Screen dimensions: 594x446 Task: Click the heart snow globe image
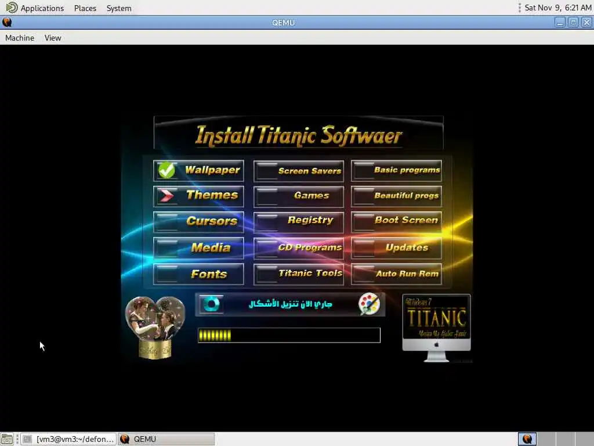coord(155,328)
